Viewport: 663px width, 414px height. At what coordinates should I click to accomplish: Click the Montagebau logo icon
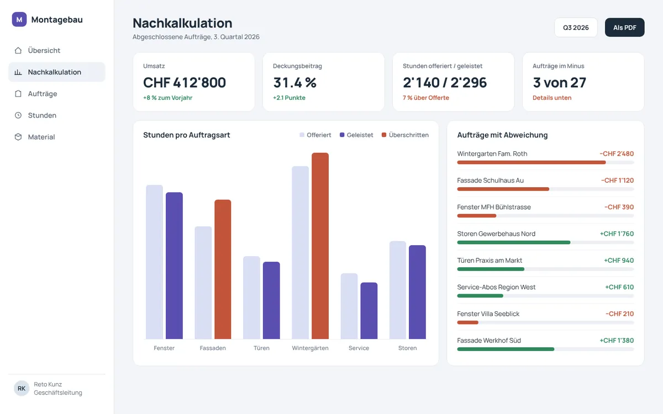tap(19, 19)
